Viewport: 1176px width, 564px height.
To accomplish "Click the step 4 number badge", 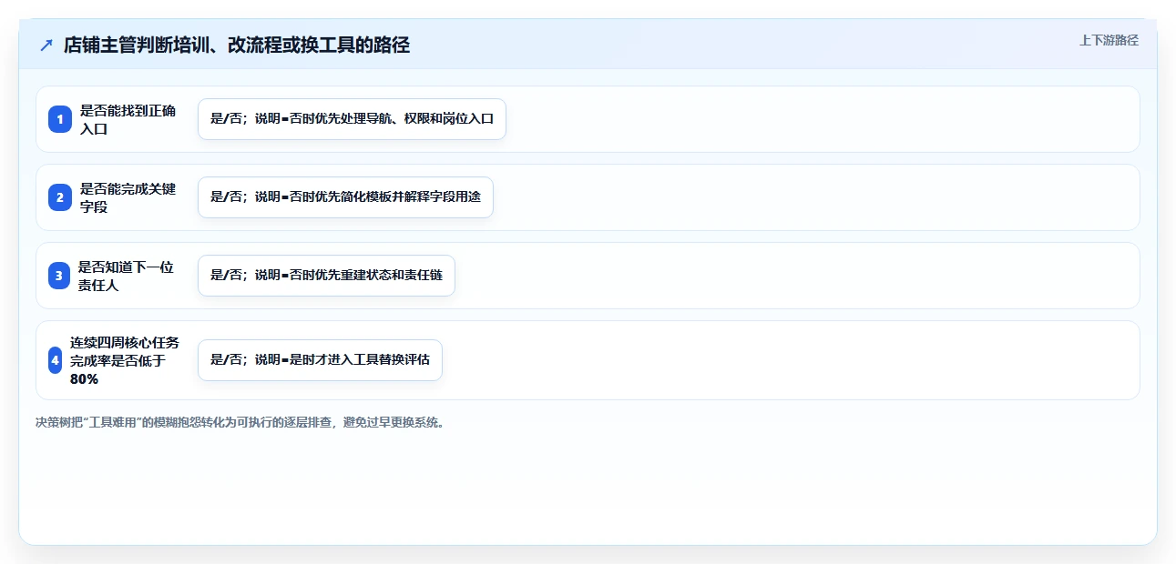I will click(55, 360).
